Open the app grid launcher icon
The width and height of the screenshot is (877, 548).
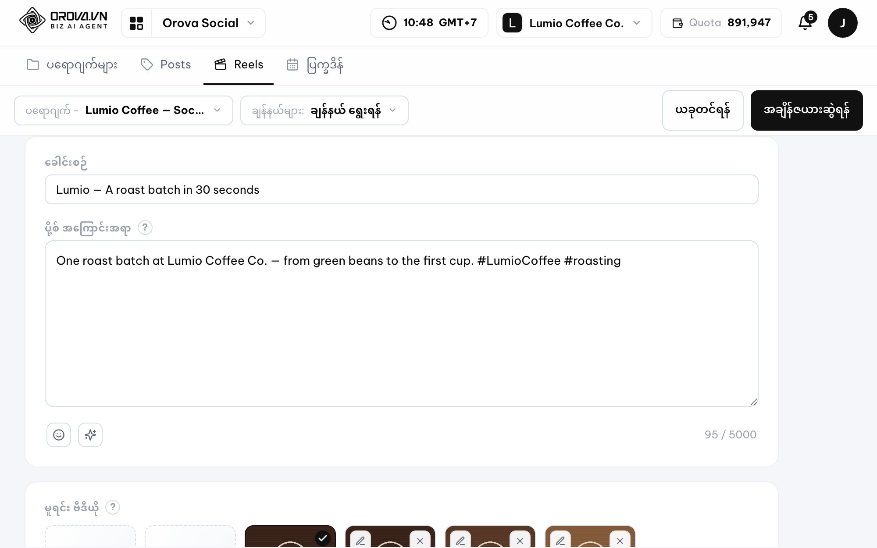(x=136, y=23)
